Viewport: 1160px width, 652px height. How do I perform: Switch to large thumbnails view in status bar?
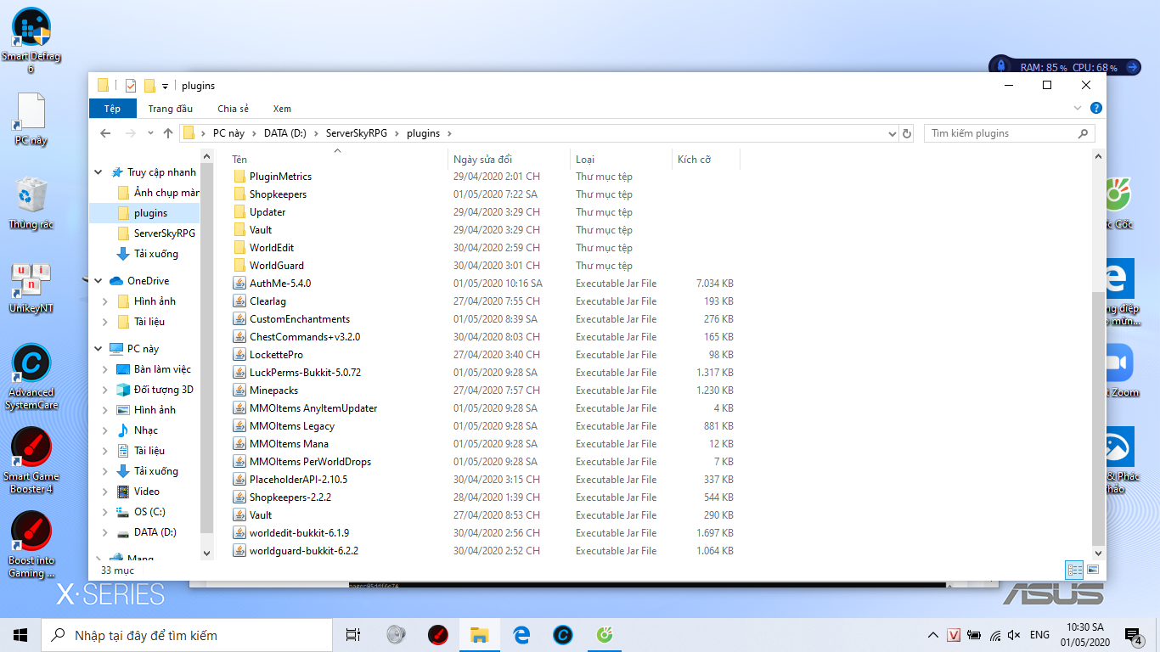coord(1093,570)
